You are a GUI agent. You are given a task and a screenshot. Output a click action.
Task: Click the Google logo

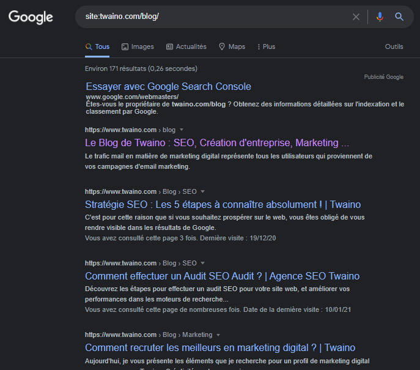[x=31, y=17]
